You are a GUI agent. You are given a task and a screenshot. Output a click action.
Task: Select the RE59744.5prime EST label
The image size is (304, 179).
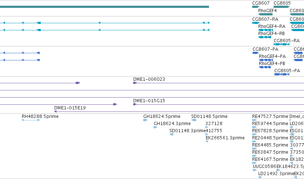click(270, 124)
